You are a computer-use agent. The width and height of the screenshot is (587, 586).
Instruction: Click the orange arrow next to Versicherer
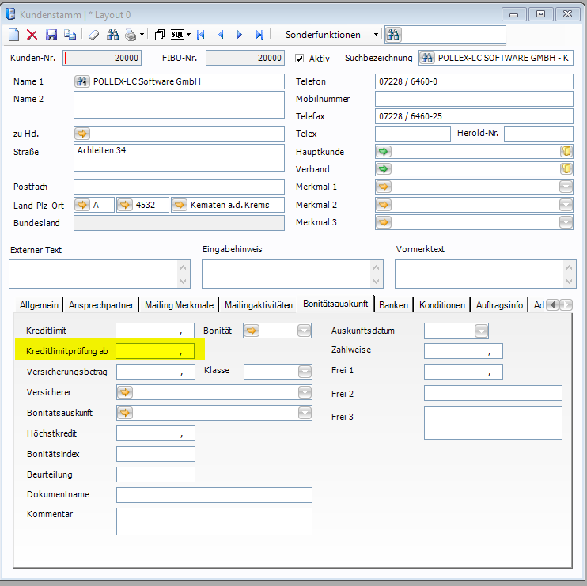[x=125, y=392]
